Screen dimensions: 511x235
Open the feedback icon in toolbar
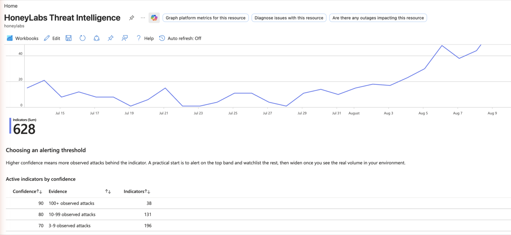pos(125,38)
